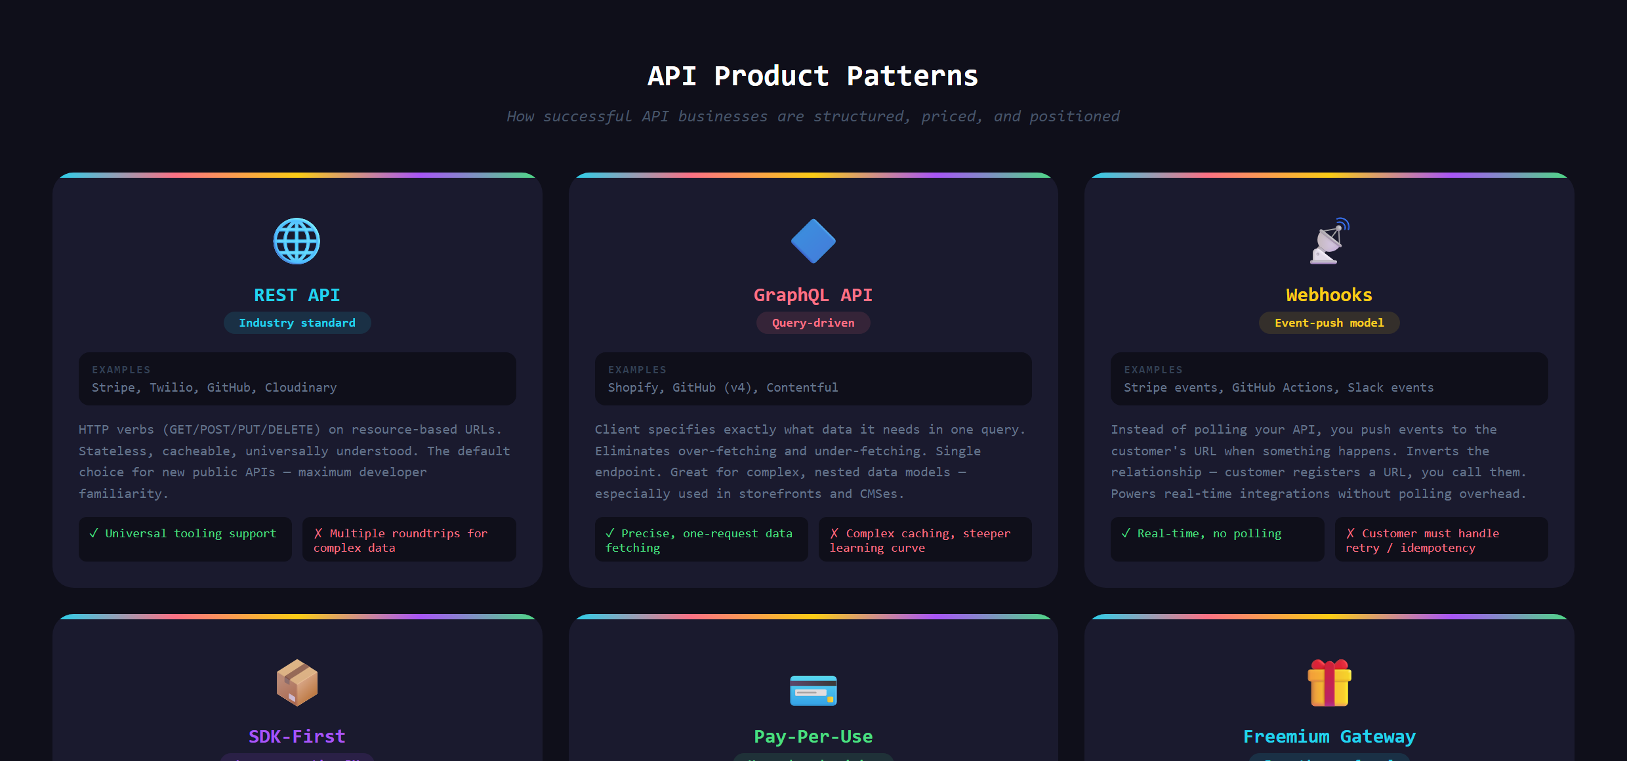Click the EXAMPLES label in Webhooks card
1627x761 pixels.
(x=1153, y=370)
